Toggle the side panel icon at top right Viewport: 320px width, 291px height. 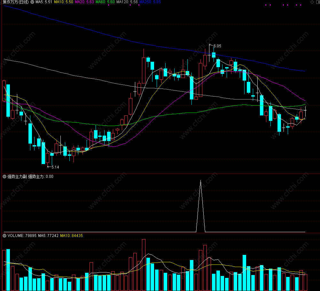[318, 2]
